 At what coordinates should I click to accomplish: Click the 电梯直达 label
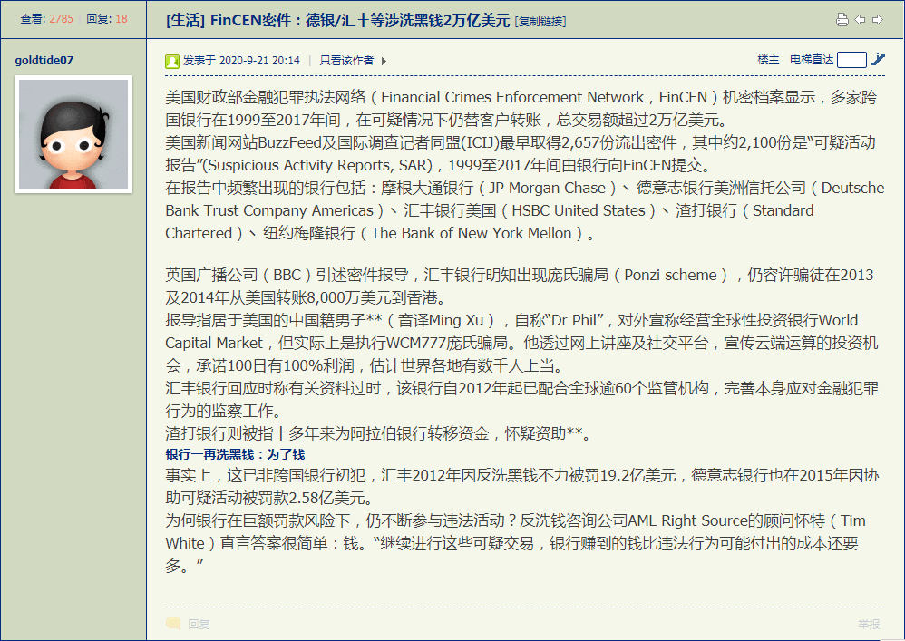[812, 60]
